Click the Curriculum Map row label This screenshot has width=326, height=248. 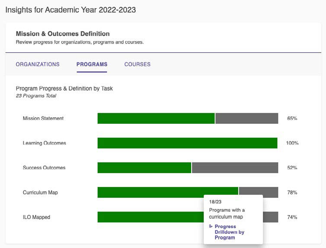click(x=40, y=193)
